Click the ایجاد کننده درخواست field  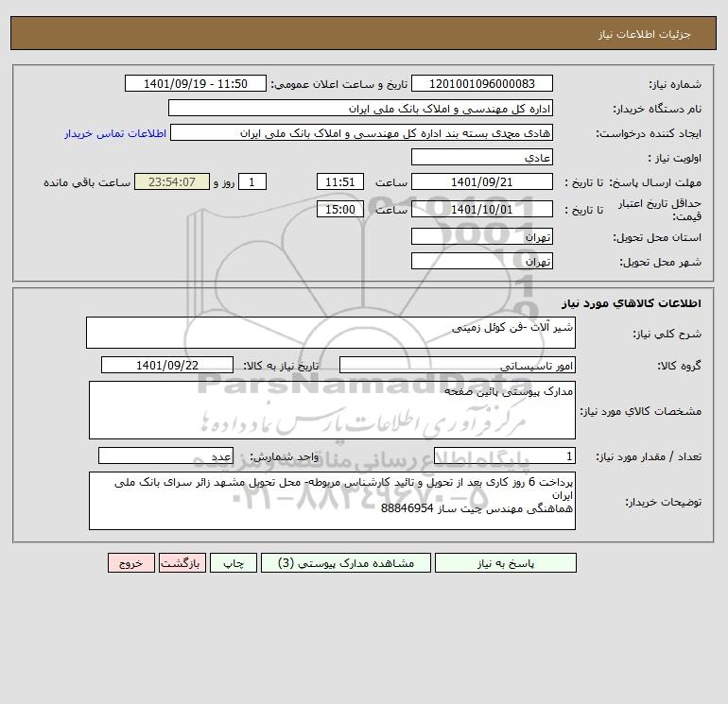click(362, 132)
